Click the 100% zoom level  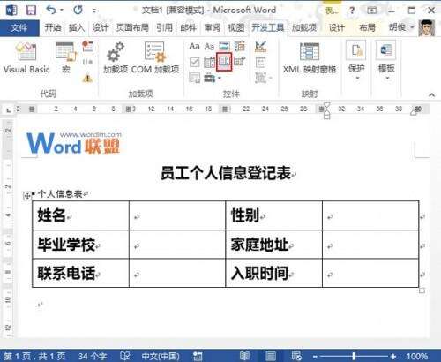[417, 356]
